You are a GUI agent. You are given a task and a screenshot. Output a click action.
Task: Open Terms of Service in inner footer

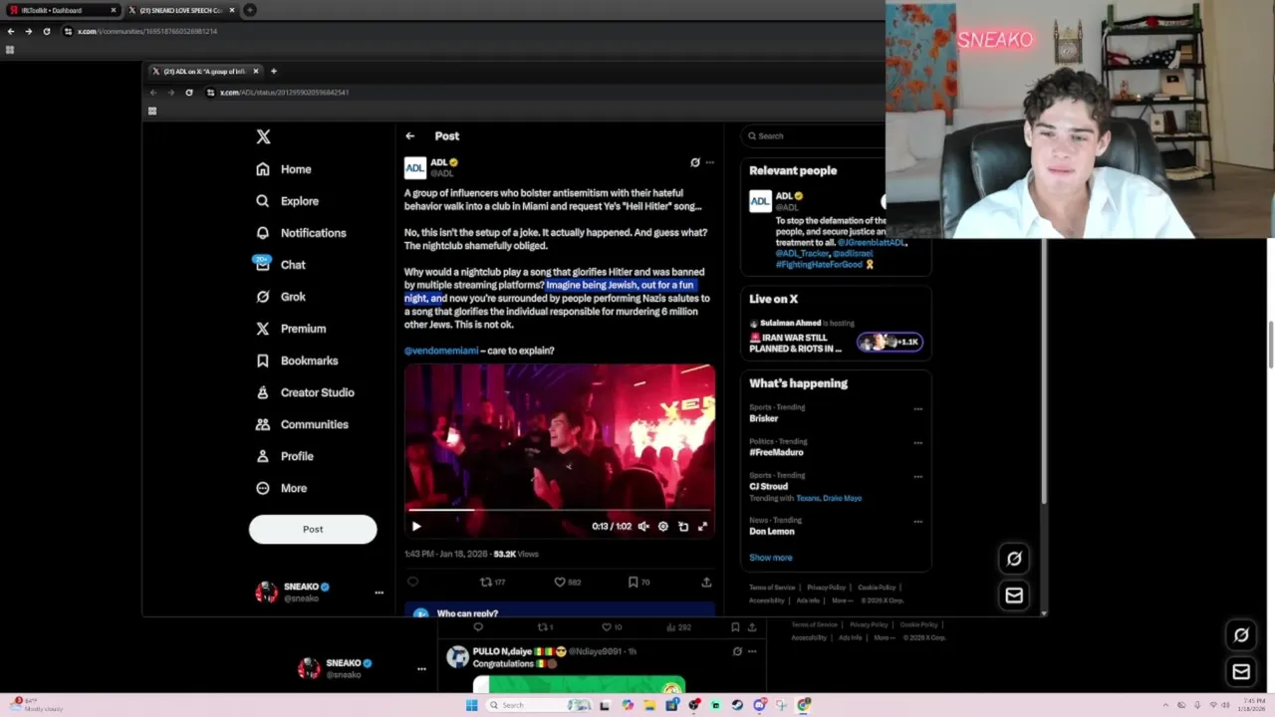[x=772, y=588]
